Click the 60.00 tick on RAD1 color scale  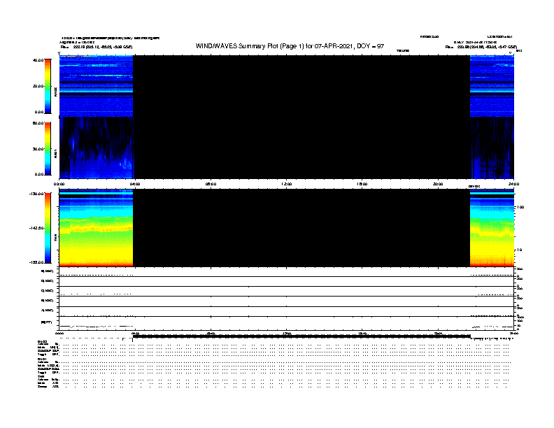tap(38, 123)
